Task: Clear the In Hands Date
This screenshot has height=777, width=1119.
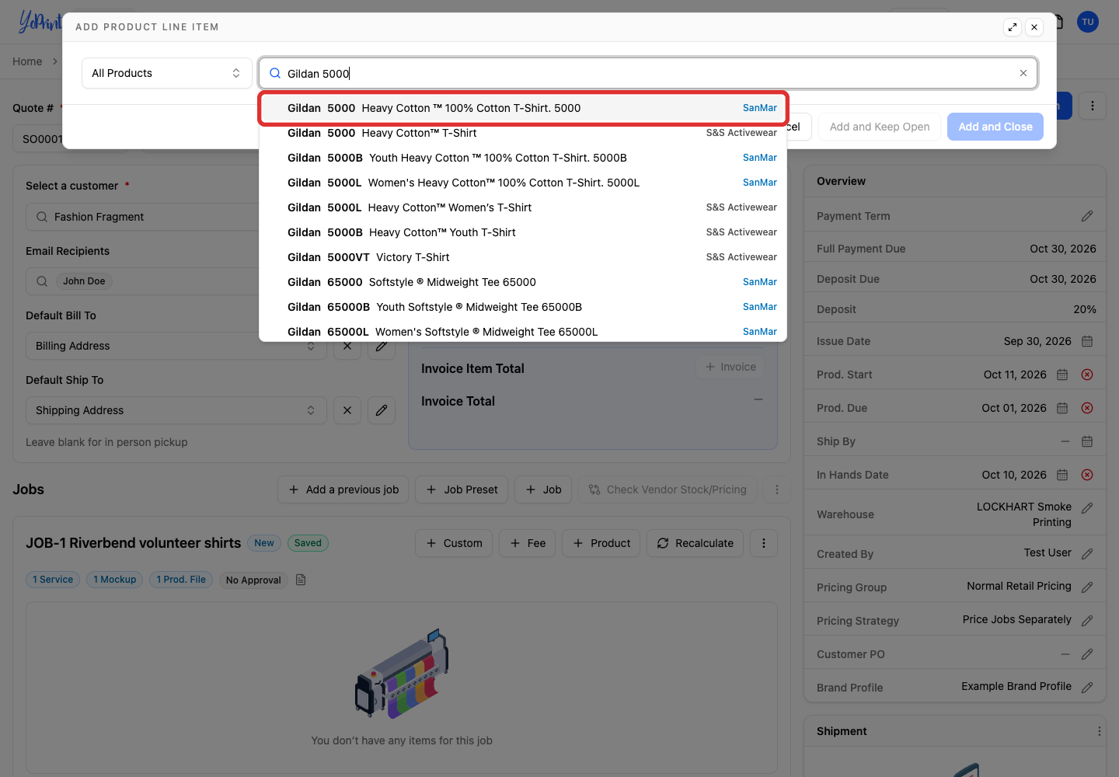Action: [x=1087, y=475]
